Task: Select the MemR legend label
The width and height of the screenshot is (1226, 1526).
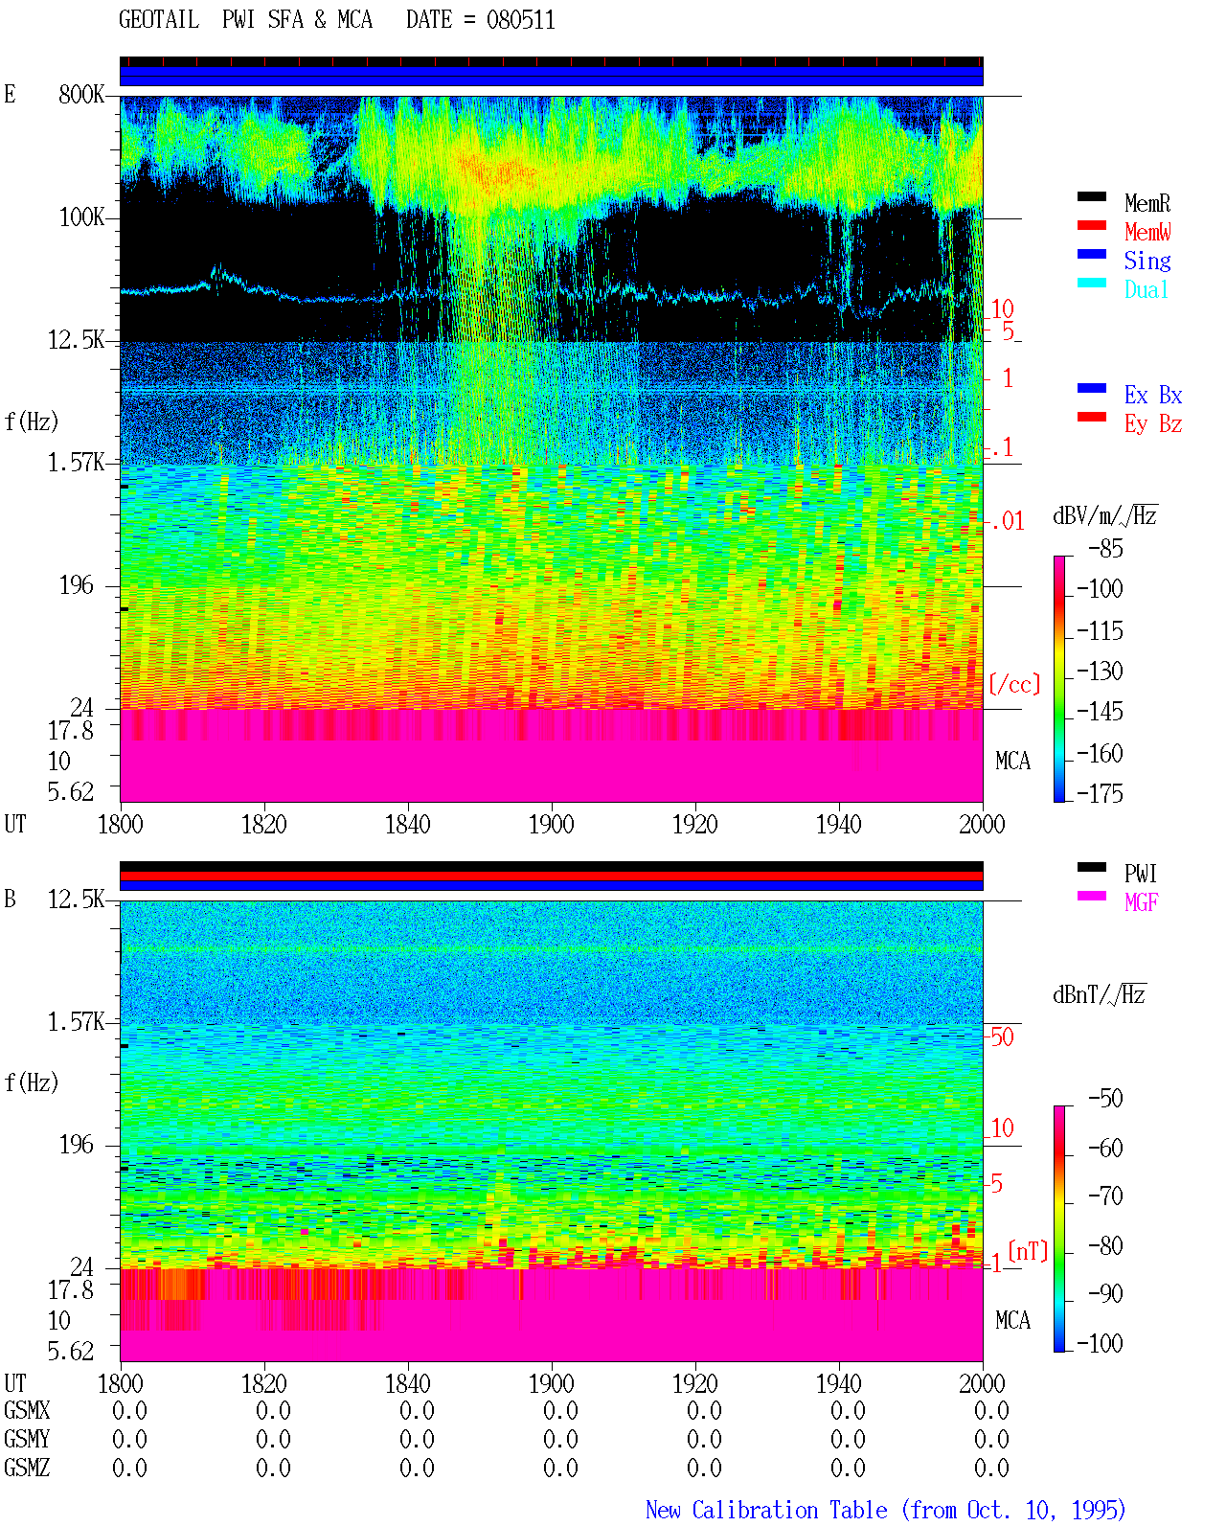Action: (1147, 203)
